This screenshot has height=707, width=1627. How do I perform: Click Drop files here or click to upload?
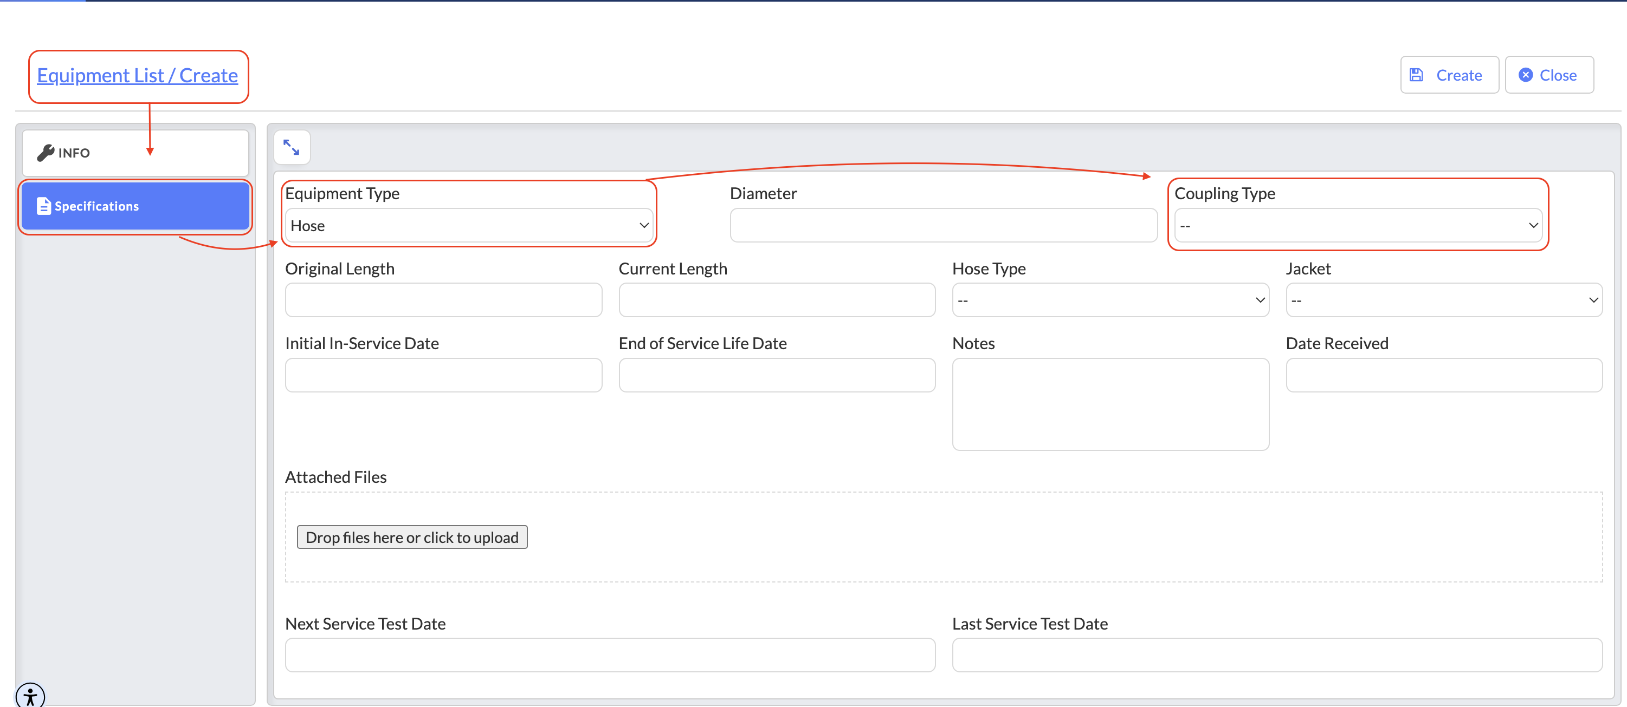pos(412,538)
